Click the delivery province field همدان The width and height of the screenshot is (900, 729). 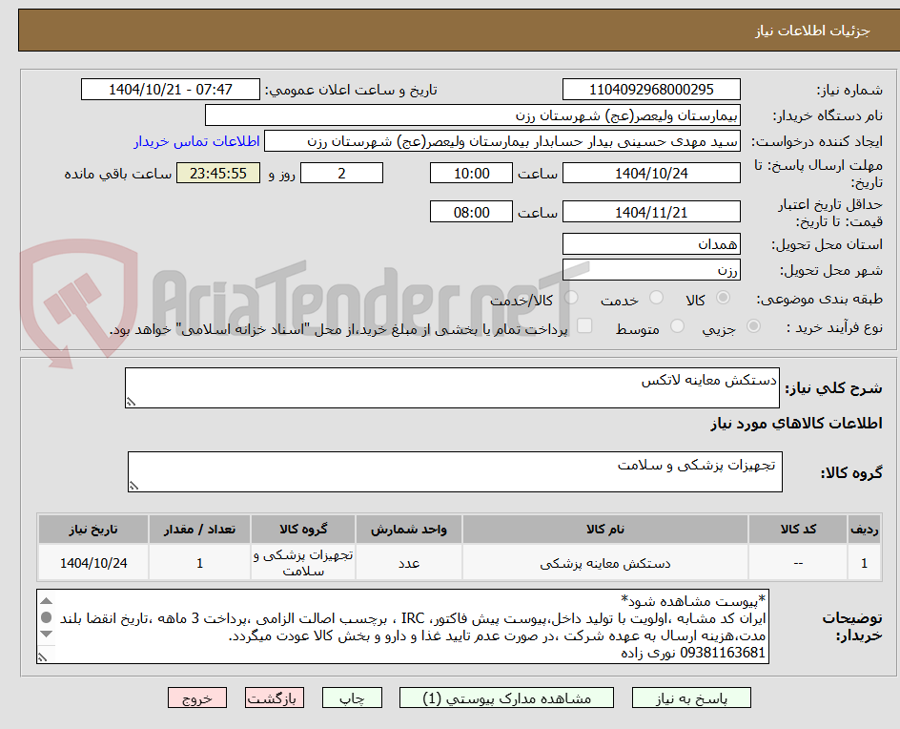click(x=651, y=244)
